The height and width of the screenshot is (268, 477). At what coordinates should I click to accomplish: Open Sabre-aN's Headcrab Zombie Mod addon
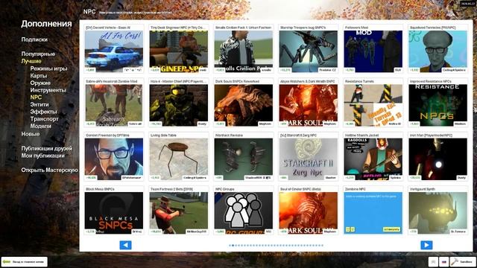click(x=114, y=105)
